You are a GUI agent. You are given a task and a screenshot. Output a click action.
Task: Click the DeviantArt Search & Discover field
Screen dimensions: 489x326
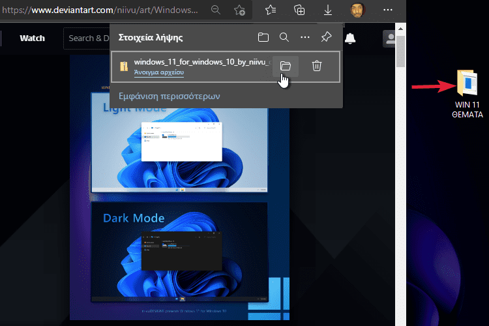[x=87, y=38]
